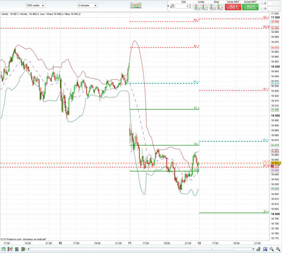This screenshot has width=282, height=253.
Task: Click the auto-fit zoom magnifier icon
Action: point(265,249)
